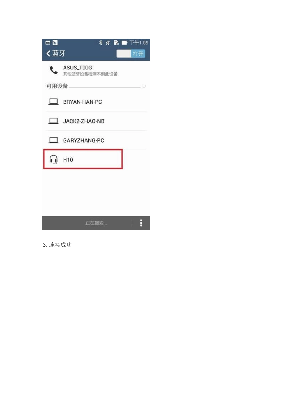Pick GARYZHANG-PC to pair

pyautogui.click(x=96, y=140)
